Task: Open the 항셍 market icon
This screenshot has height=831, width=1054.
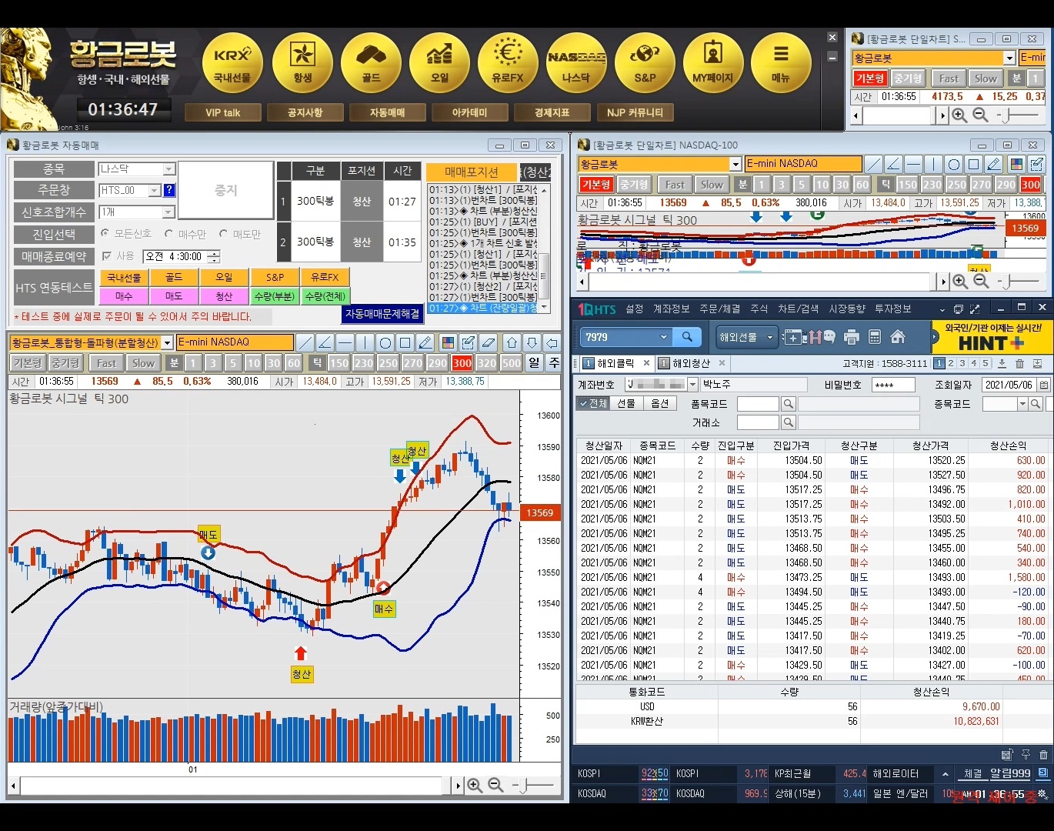Action: pyautogui.click(x=302, y=64)
